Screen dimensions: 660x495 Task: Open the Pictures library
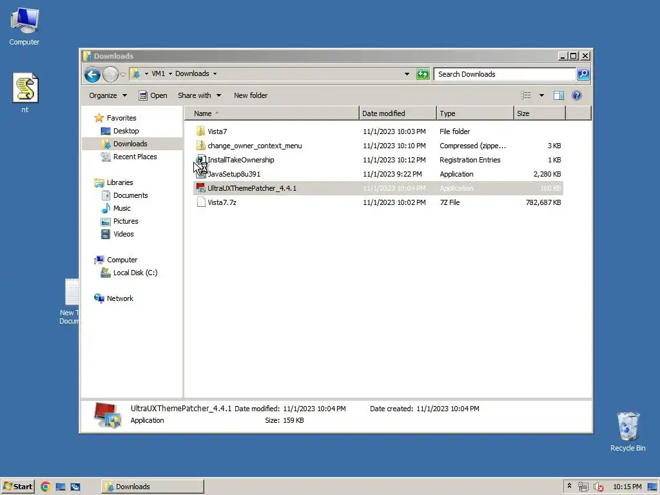click(x=126, y=222)
